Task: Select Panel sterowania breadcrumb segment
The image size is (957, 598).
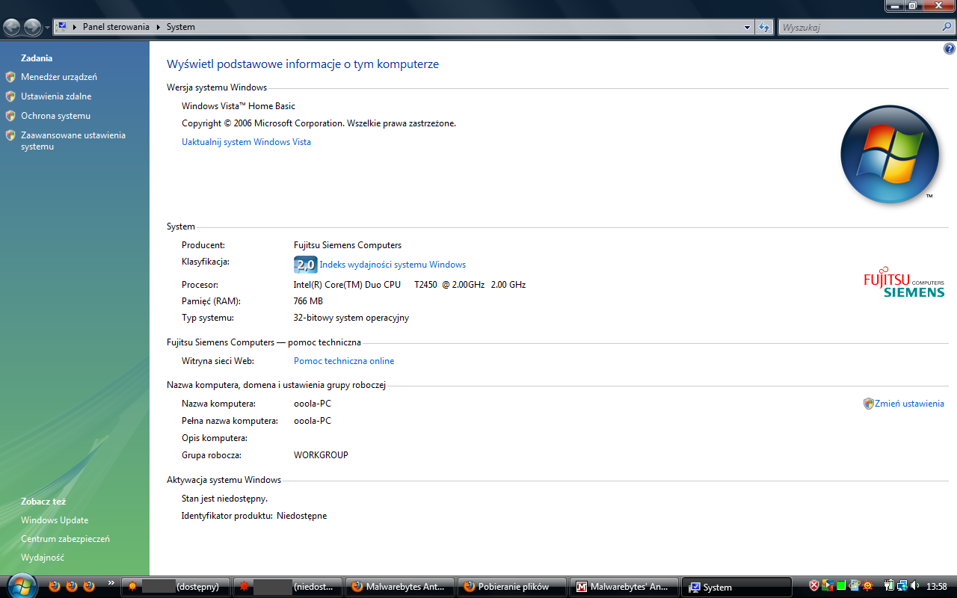Action: tap(116, 27)
